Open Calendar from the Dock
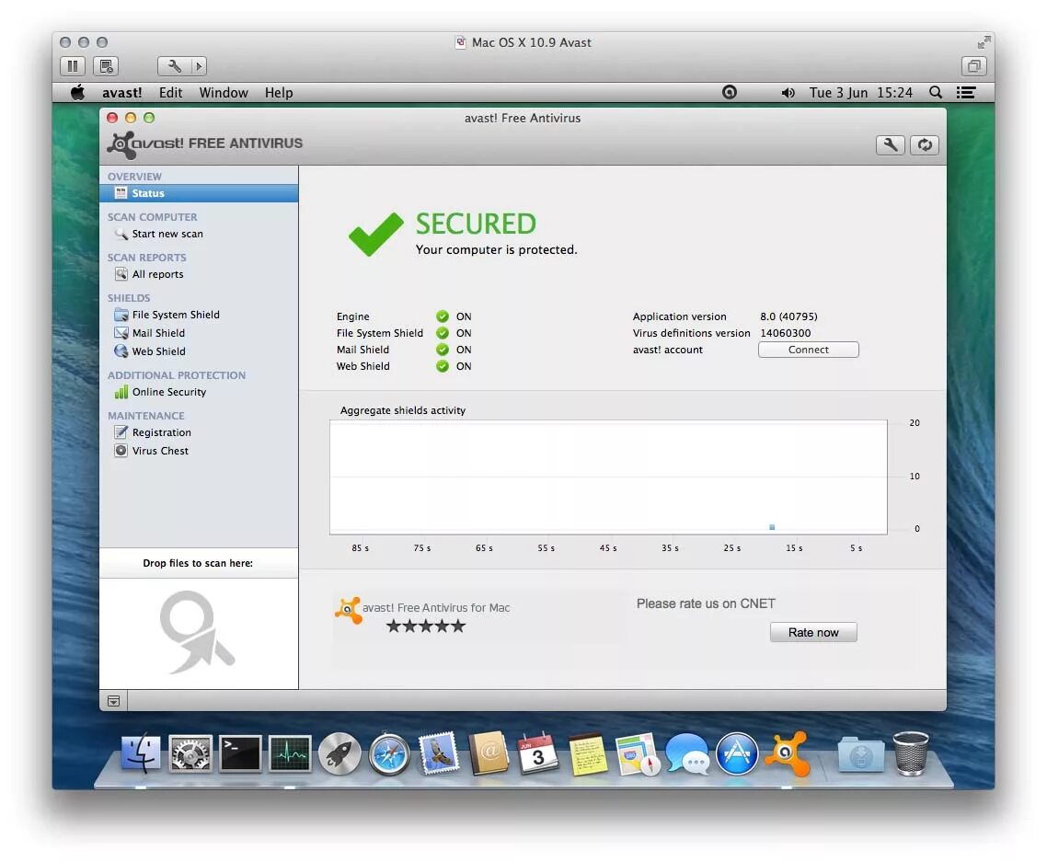The image size is (1047, 862). 538,753
